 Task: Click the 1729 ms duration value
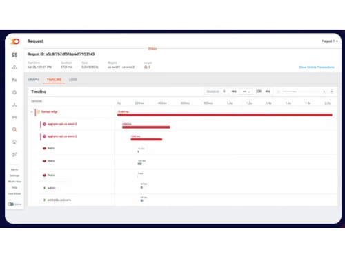[66, 67]
